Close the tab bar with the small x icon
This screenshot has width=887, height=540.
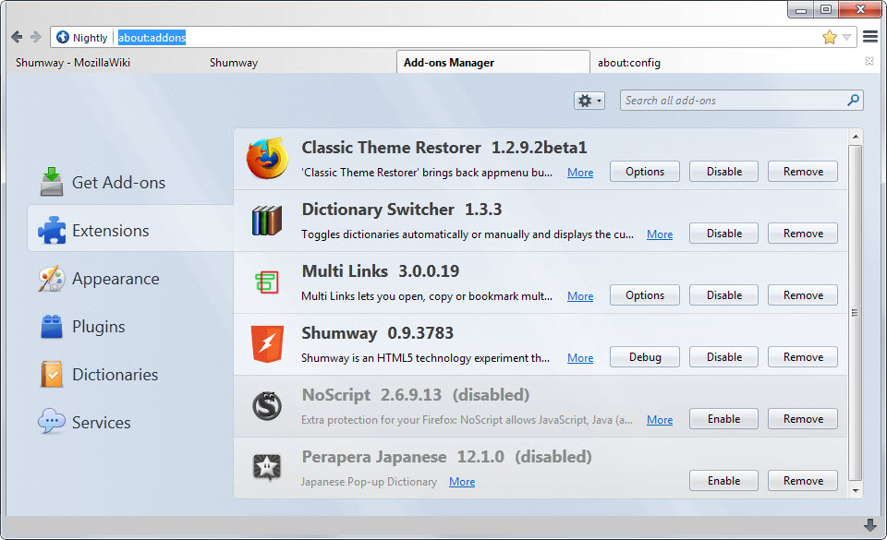click(x=869, y=61)
